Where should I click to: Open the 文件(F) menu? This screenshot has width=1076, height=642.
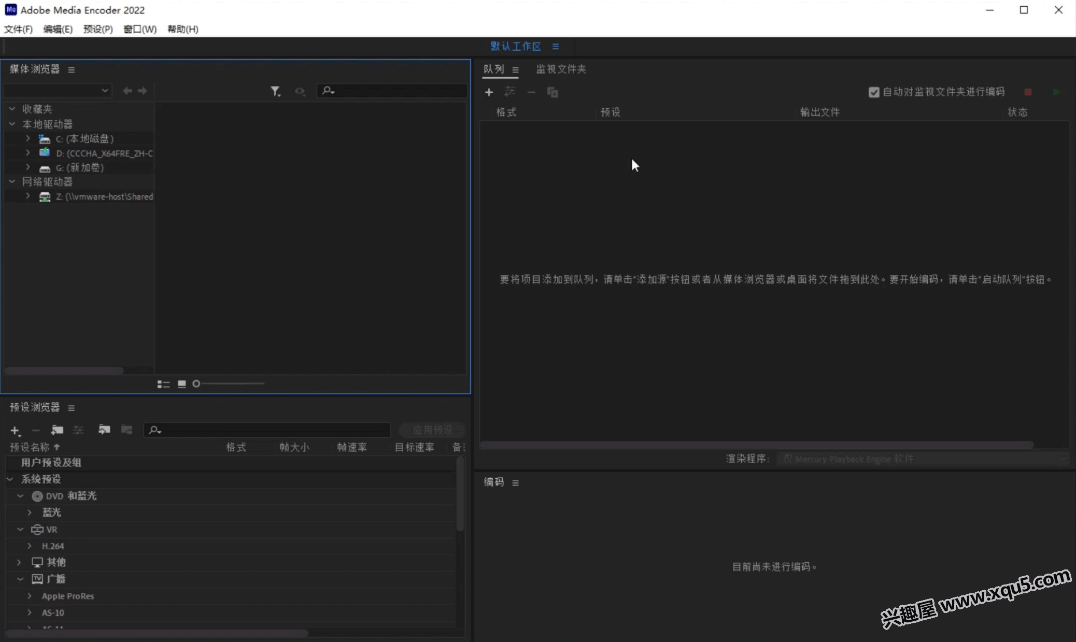18,29
